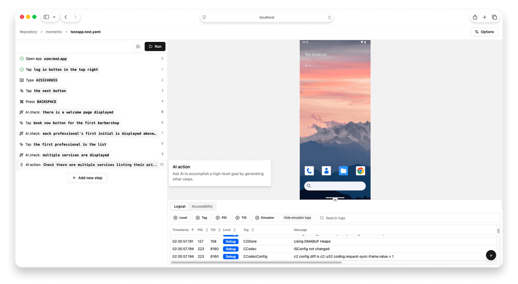Click the Add new step button
This screenshot has width=518, height=284.
87,177
